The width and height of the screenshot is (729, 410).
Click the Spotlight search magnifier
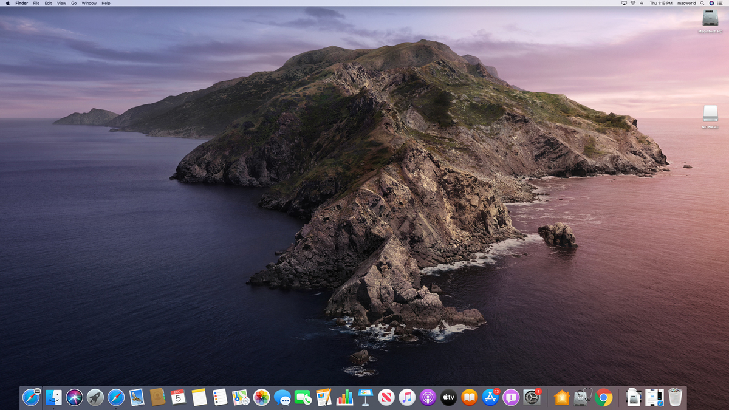[702, 3]
